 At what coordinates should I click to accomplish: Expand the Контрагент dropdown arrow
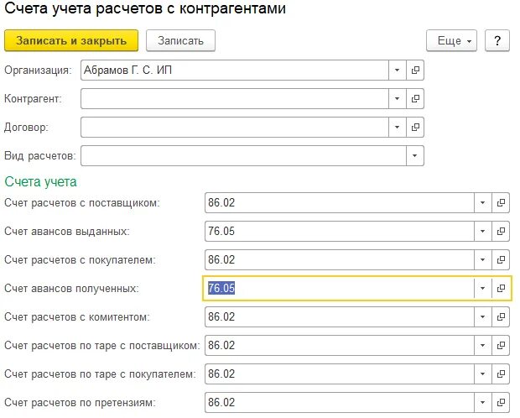(398, 98)
